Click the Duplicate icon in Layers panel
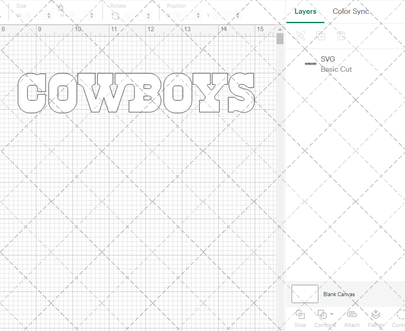Image resolution: width=405 pixels, height=331 pixels. (321, 36)
